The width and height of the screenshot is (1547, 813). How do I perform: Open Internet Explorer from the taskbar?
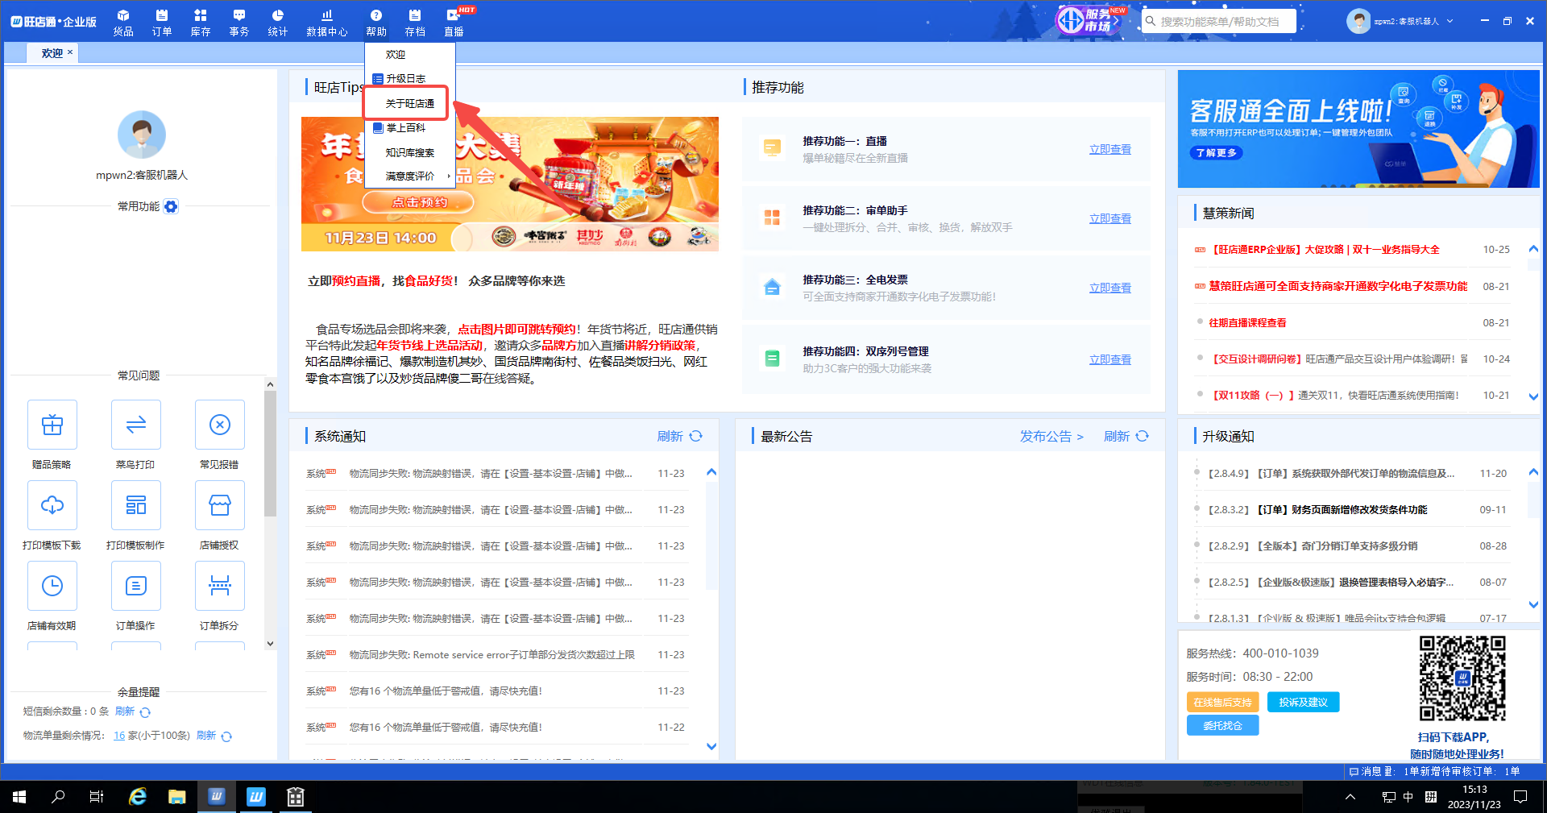tap(138, 797)
